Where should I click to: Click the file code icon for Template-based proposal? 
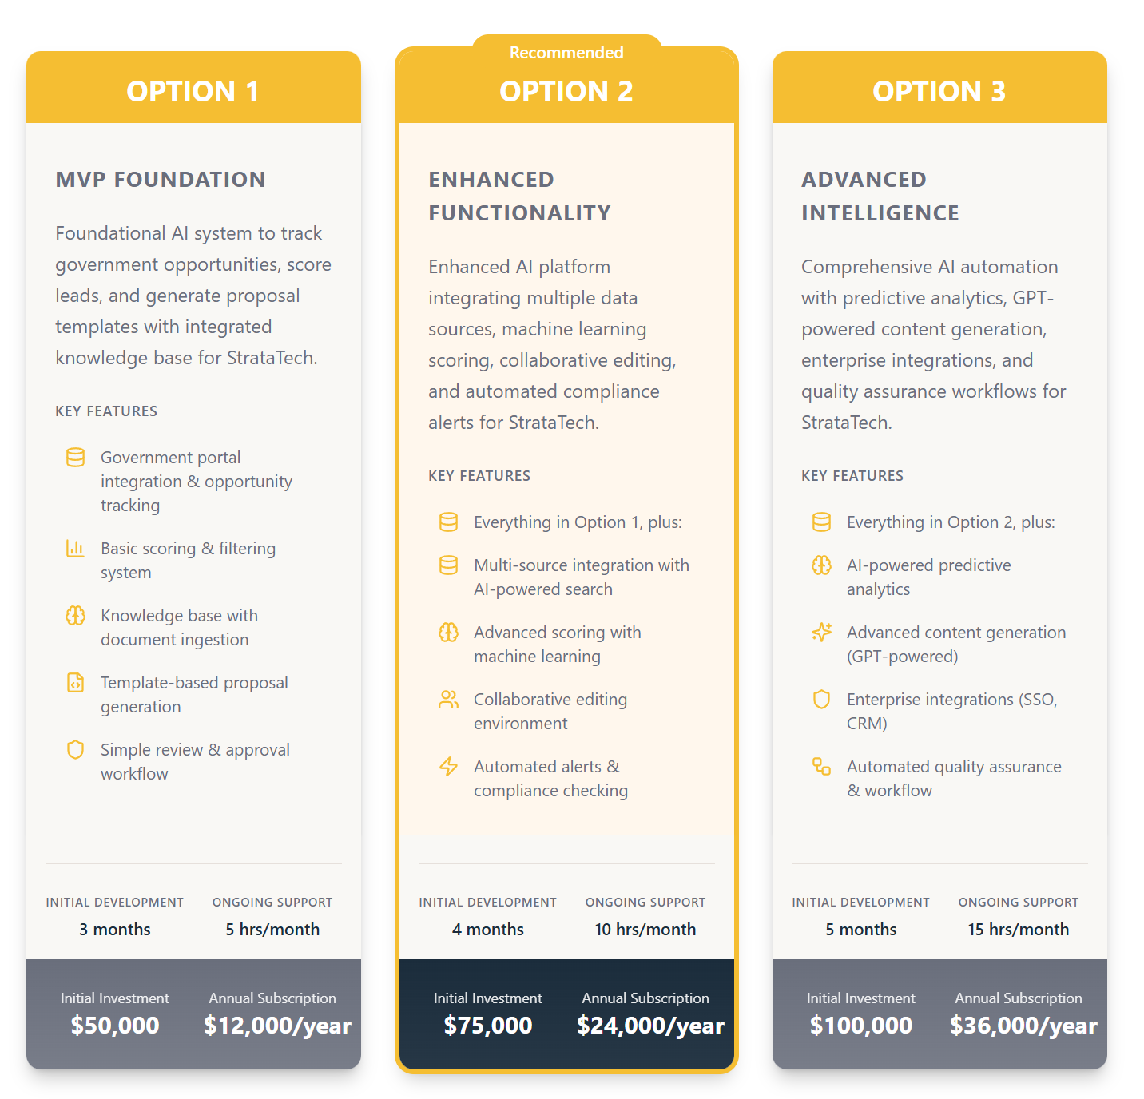[x=75, y=682]
